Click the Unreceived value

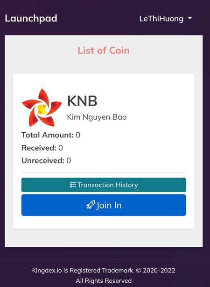(x=69, y=161)
